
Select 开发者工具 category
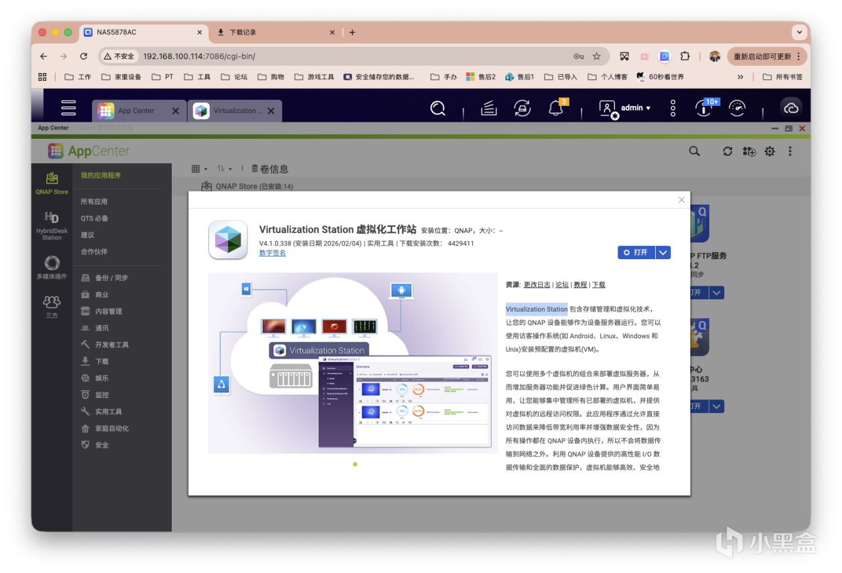click(x=105, y=345)
